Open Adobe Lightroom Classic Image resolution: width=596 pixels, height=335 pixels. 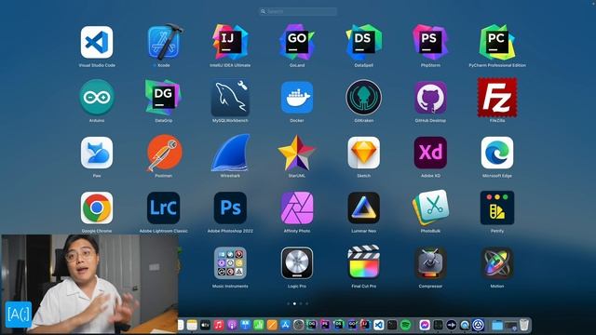(164, 208)
